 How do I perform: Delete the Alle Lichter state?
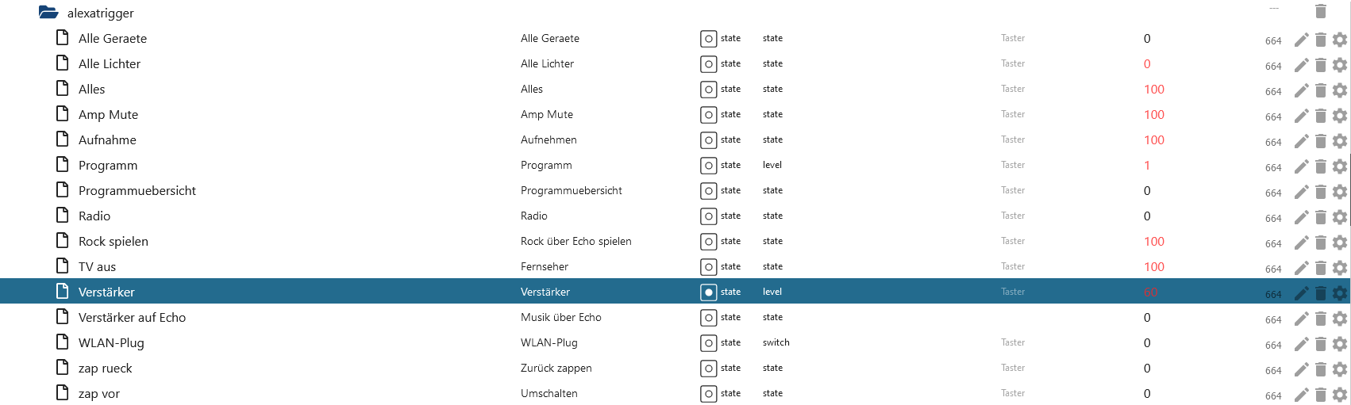[1321, 65]
